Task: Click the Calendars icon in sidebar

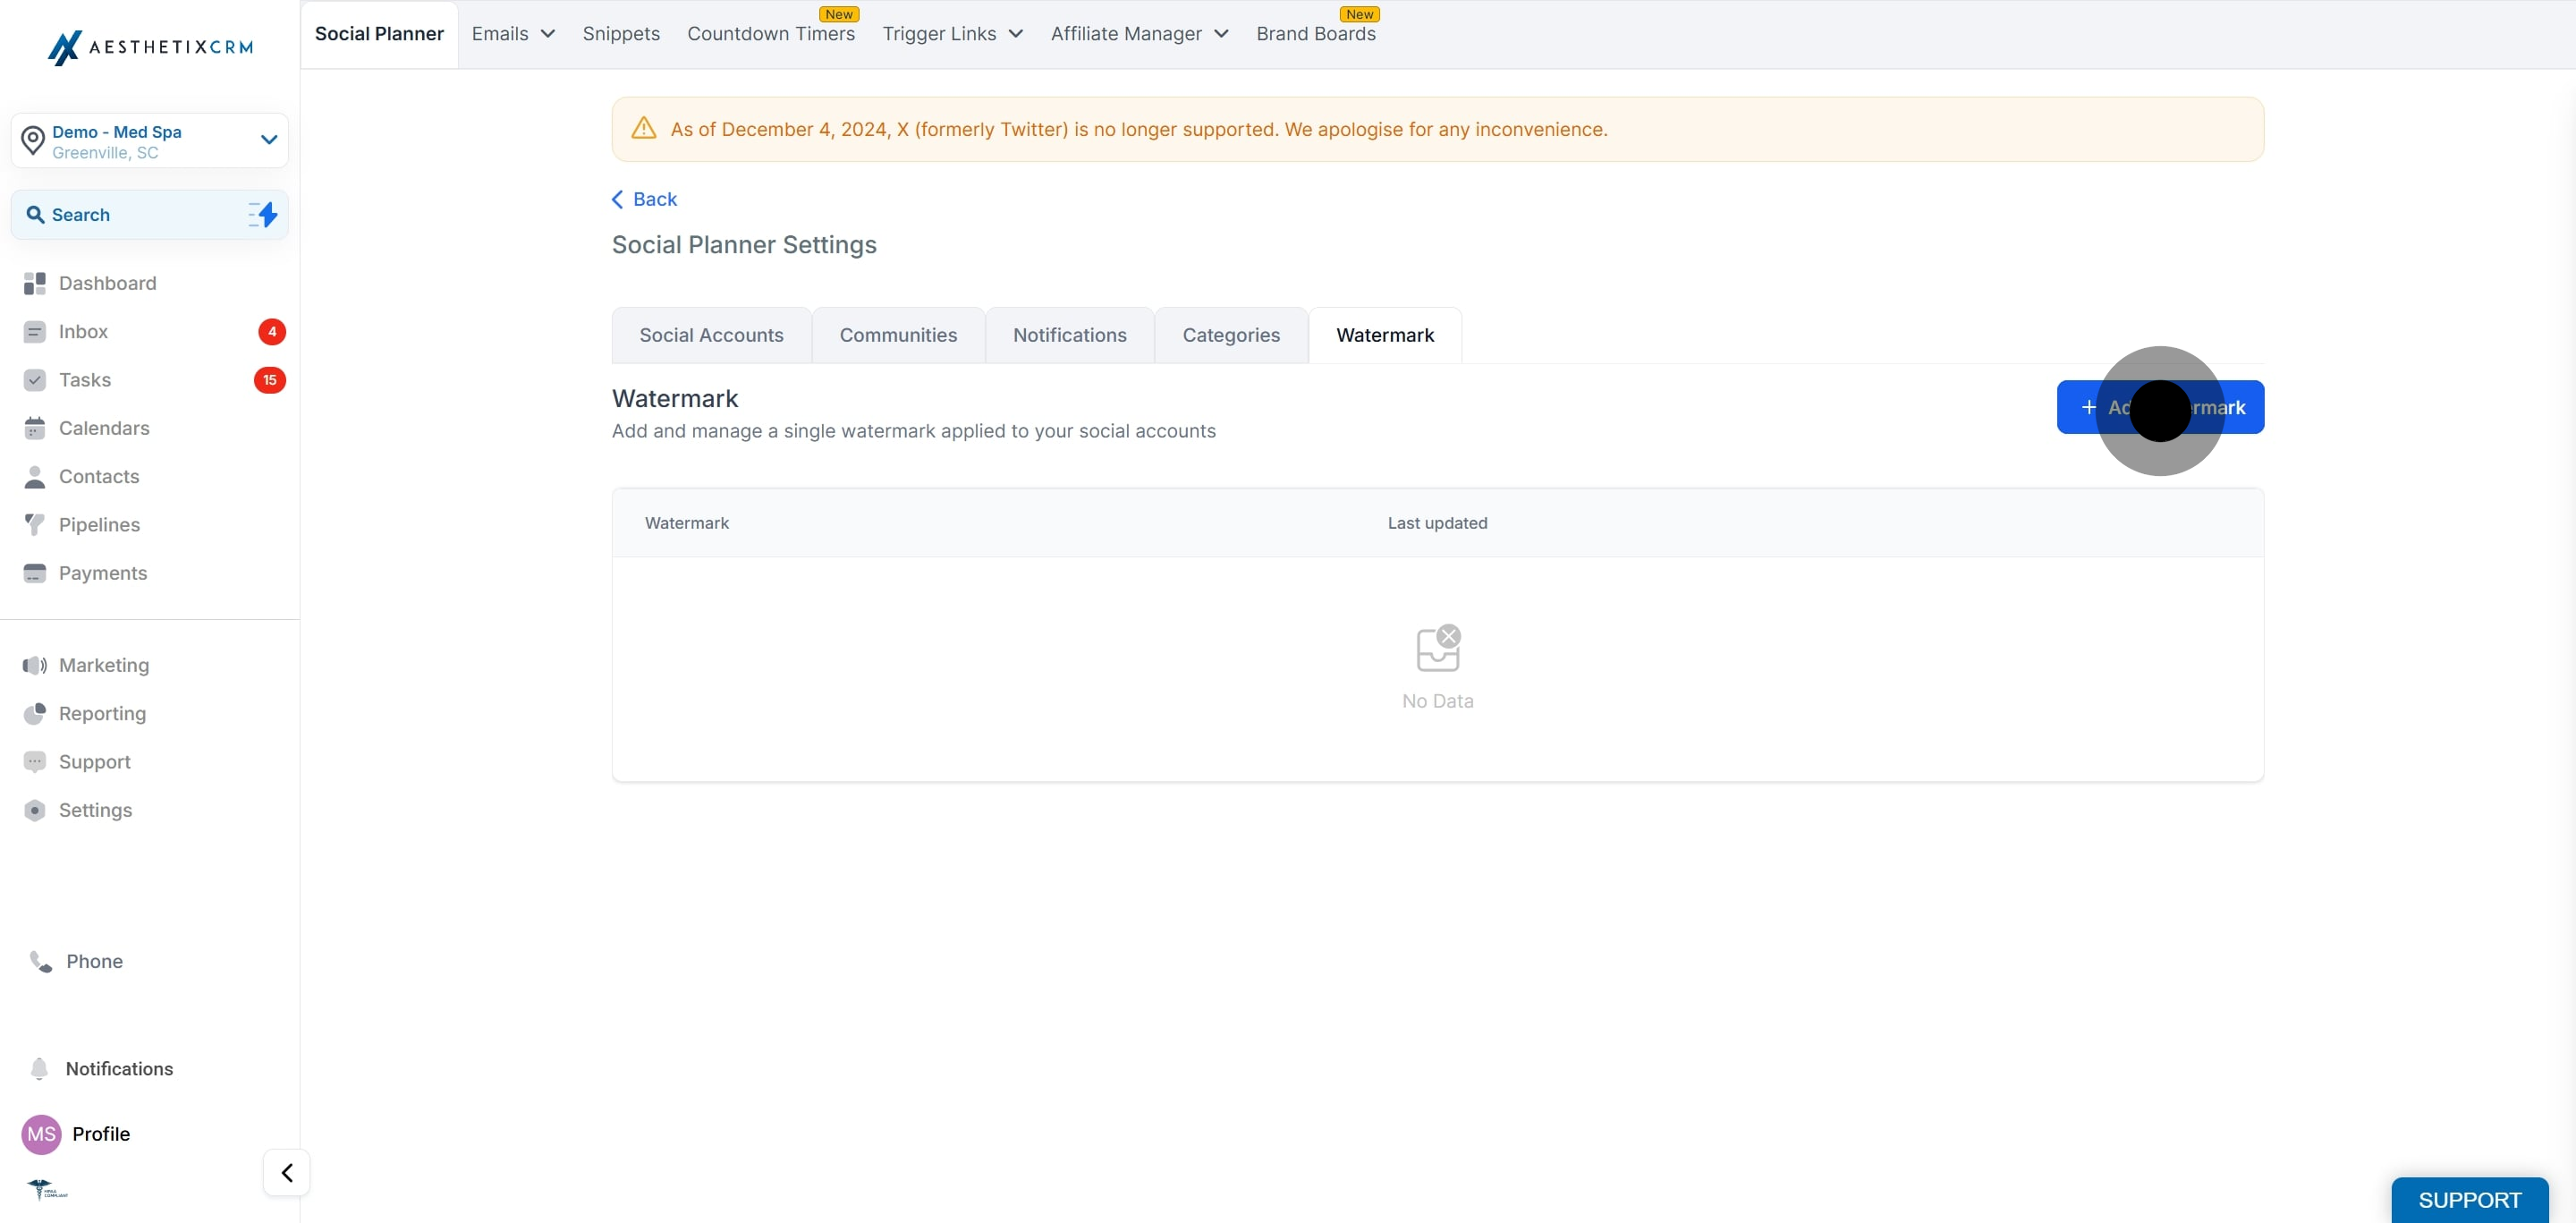Action: (34, 429)
